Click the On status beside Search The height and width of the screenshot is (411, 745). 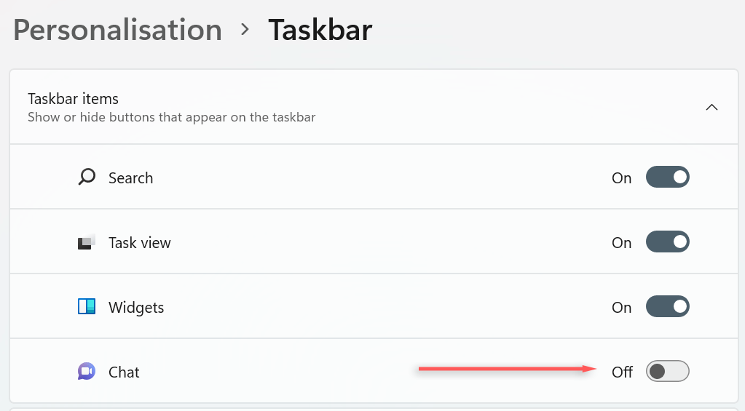click(621, 178)
